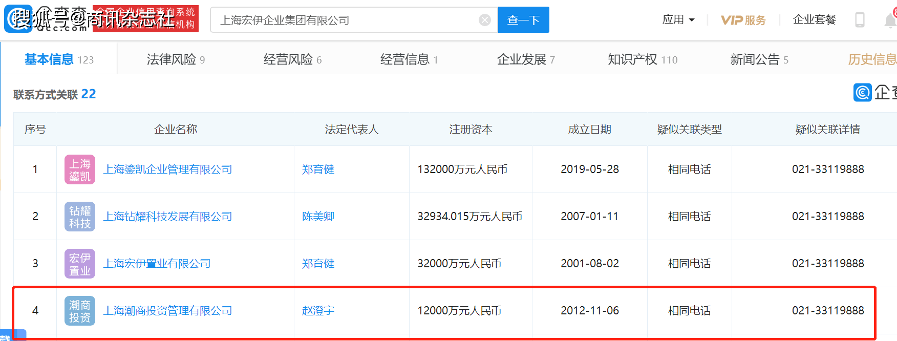Viewport: 897px width, 341px height.
Task: Select the date 2001-08-02
Action: [x=590, y=264]
